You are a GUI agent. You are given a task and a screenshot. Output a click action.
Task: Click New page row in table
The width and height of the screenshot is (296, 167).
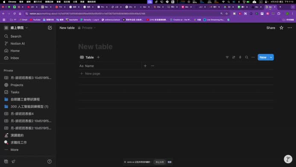[x=176, y=74]
